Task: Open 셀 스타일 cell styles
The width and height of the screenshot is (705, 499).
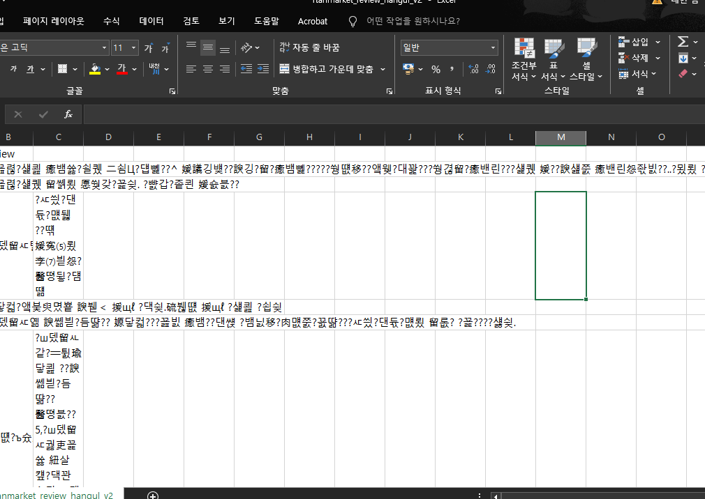Action: click(x=586, y=59)
